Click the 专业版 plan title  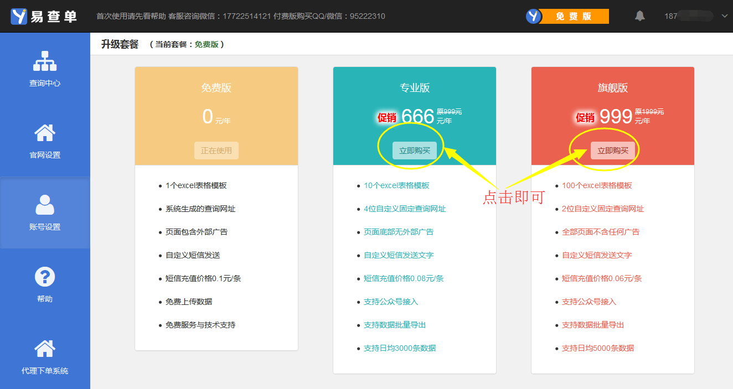click(x=415, y=88)
